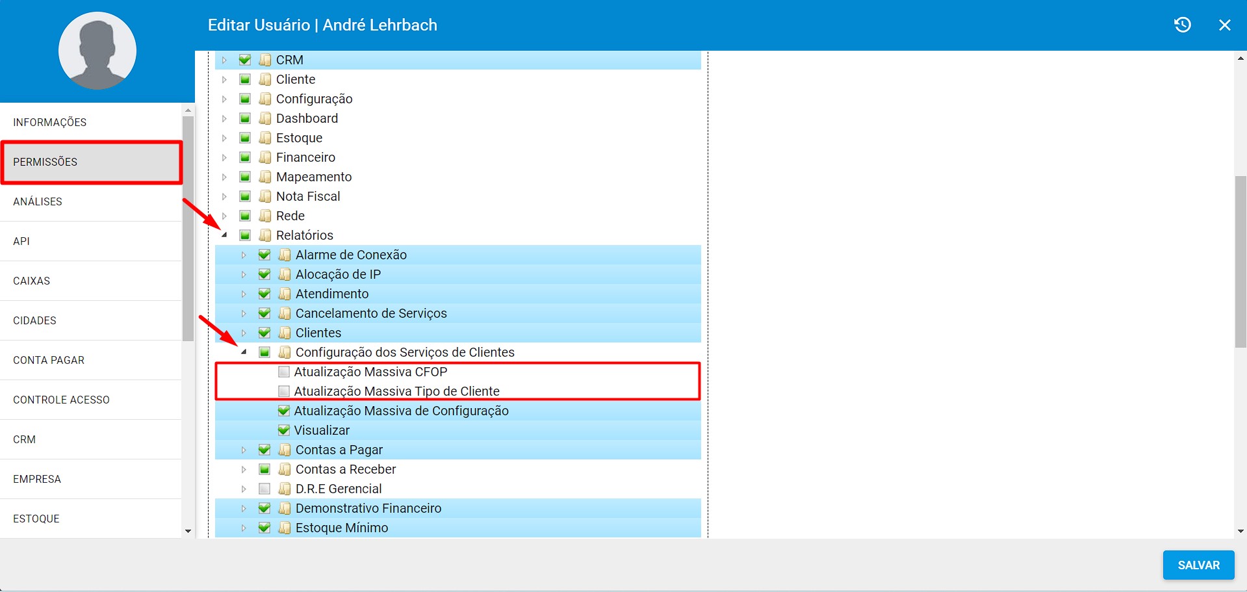Click the Nota Fiscal folder icon
This screenshot has width=1247, height=592.
click(265, 196)
